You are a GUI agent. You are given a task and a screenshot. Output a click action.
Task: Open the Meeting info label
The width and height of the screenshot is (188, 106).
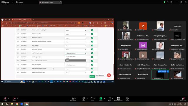click(x=20, y=2)
